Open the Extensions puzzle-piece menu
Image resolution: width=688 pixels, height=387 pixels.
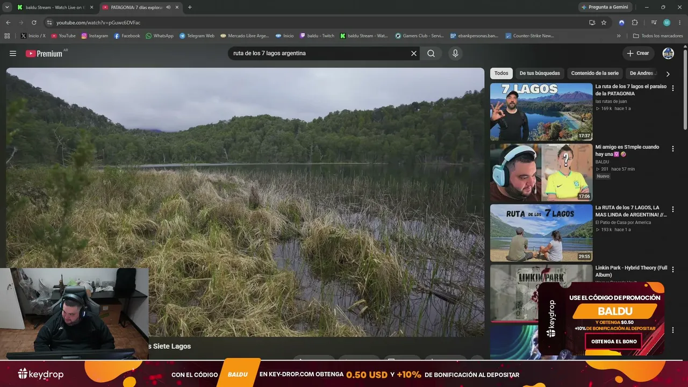[x=635, y=23]
